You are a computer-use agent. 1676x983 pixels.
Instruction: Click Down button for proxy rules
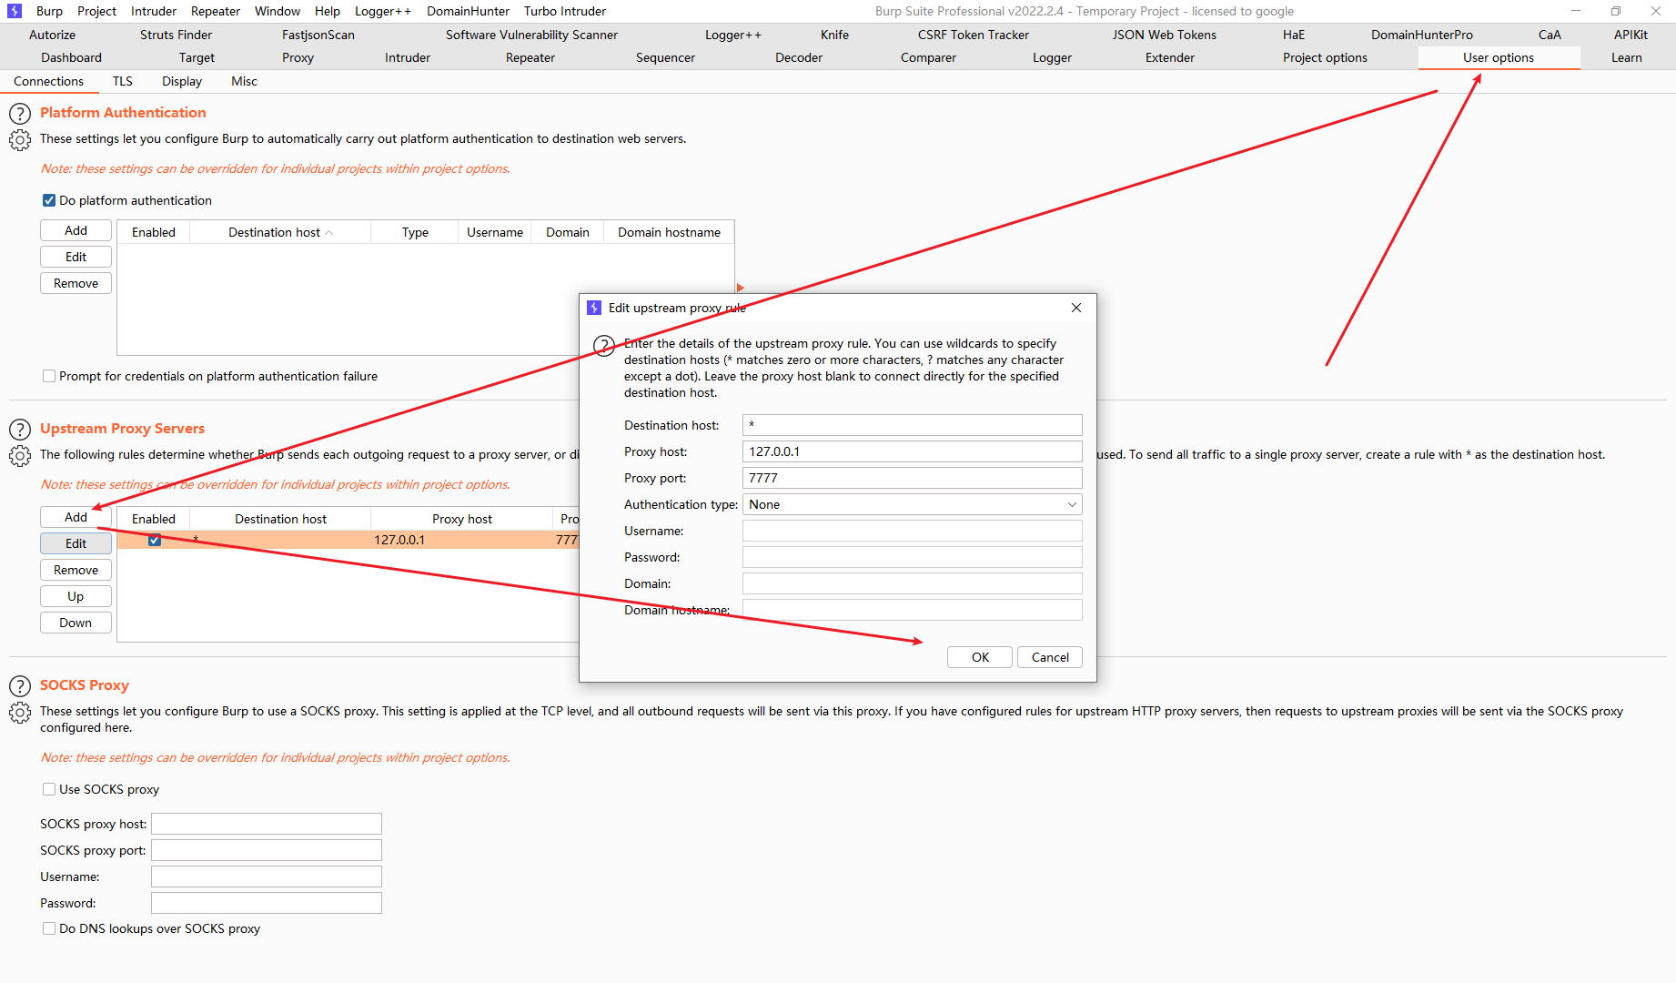[76, 623]
